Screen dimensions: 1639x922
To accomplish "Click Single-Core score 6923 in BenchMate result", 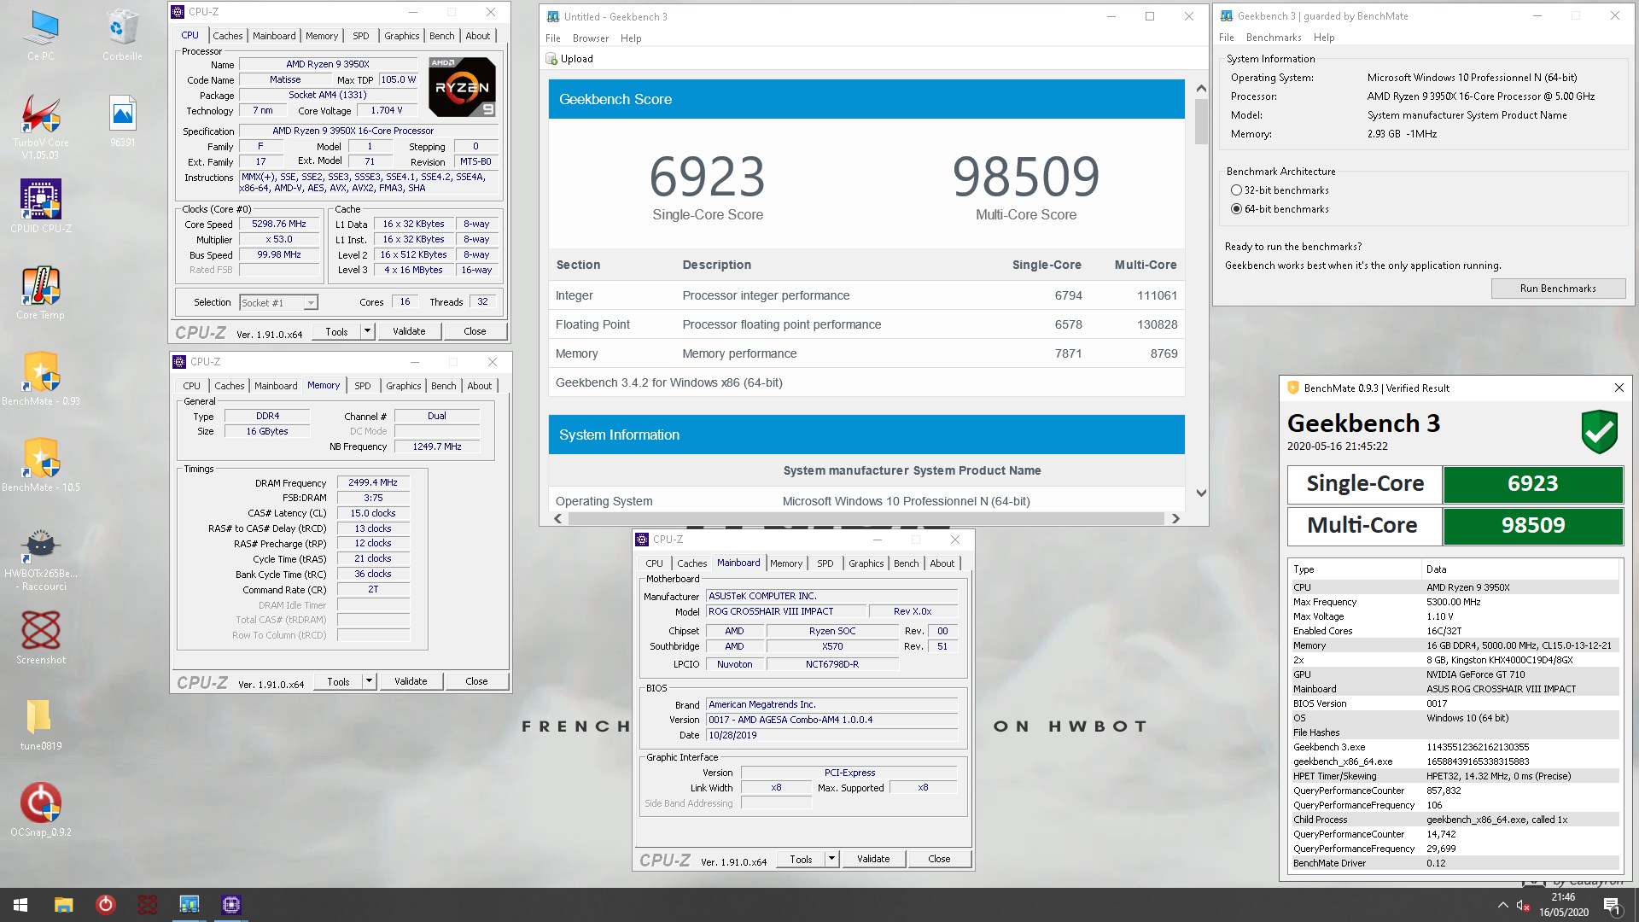I will pyautogui.click(x=1533, y=484).
